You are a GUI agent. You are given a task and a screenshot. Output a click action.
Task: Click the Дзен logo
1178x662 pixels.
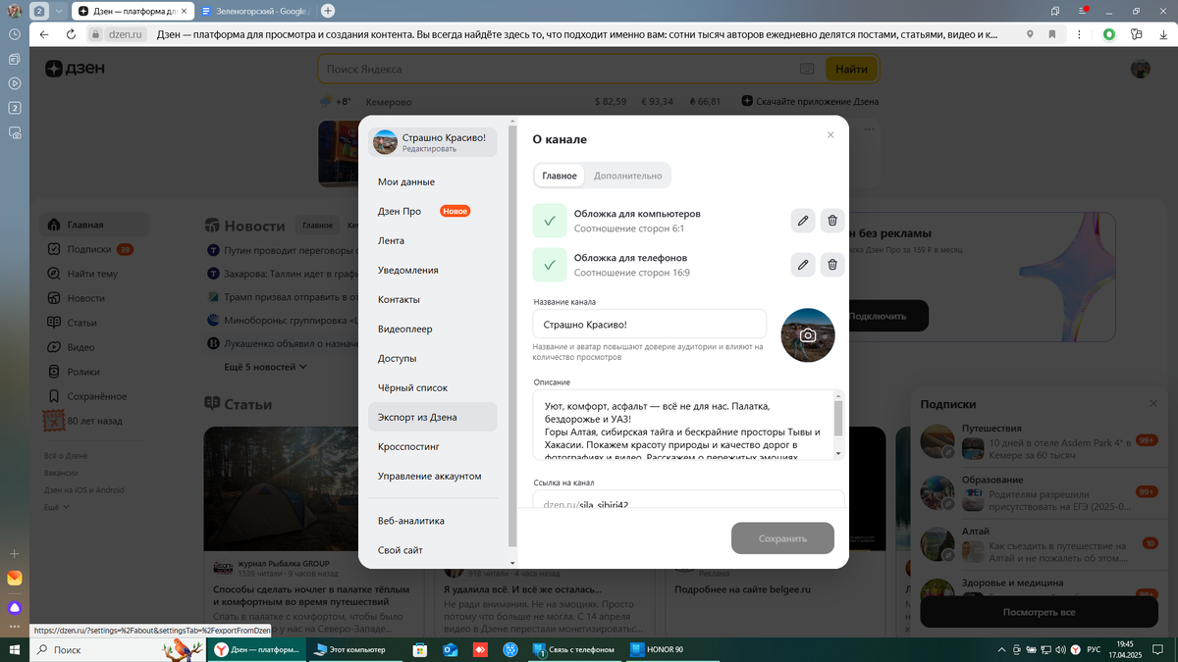tap(75, 69)
